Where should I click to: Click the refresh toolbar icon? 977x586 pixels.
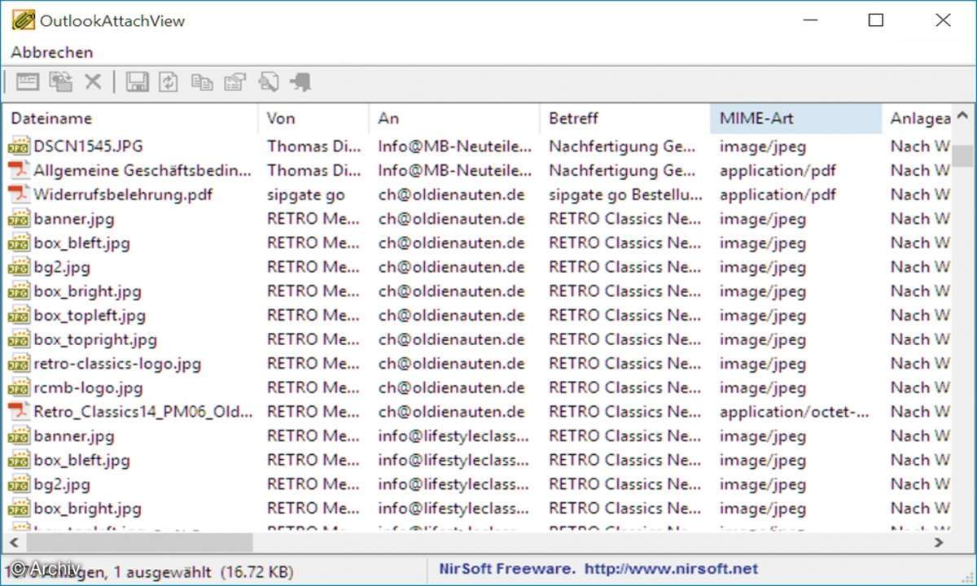pos(169,81)
